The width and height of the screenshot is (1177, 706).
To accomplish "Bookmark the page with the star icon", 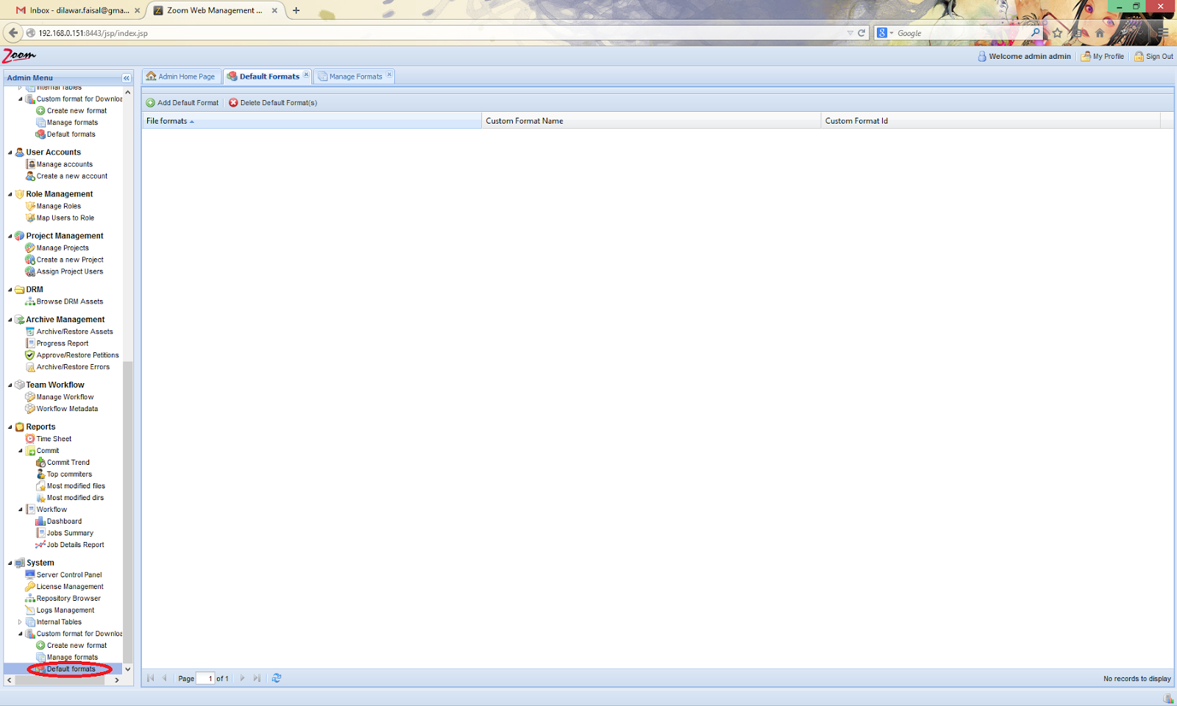I will (x=1057, y=33).
